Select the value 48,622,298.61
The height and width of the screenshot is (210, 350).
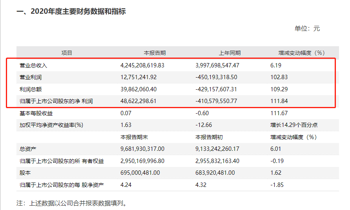(x=139, y=101)
